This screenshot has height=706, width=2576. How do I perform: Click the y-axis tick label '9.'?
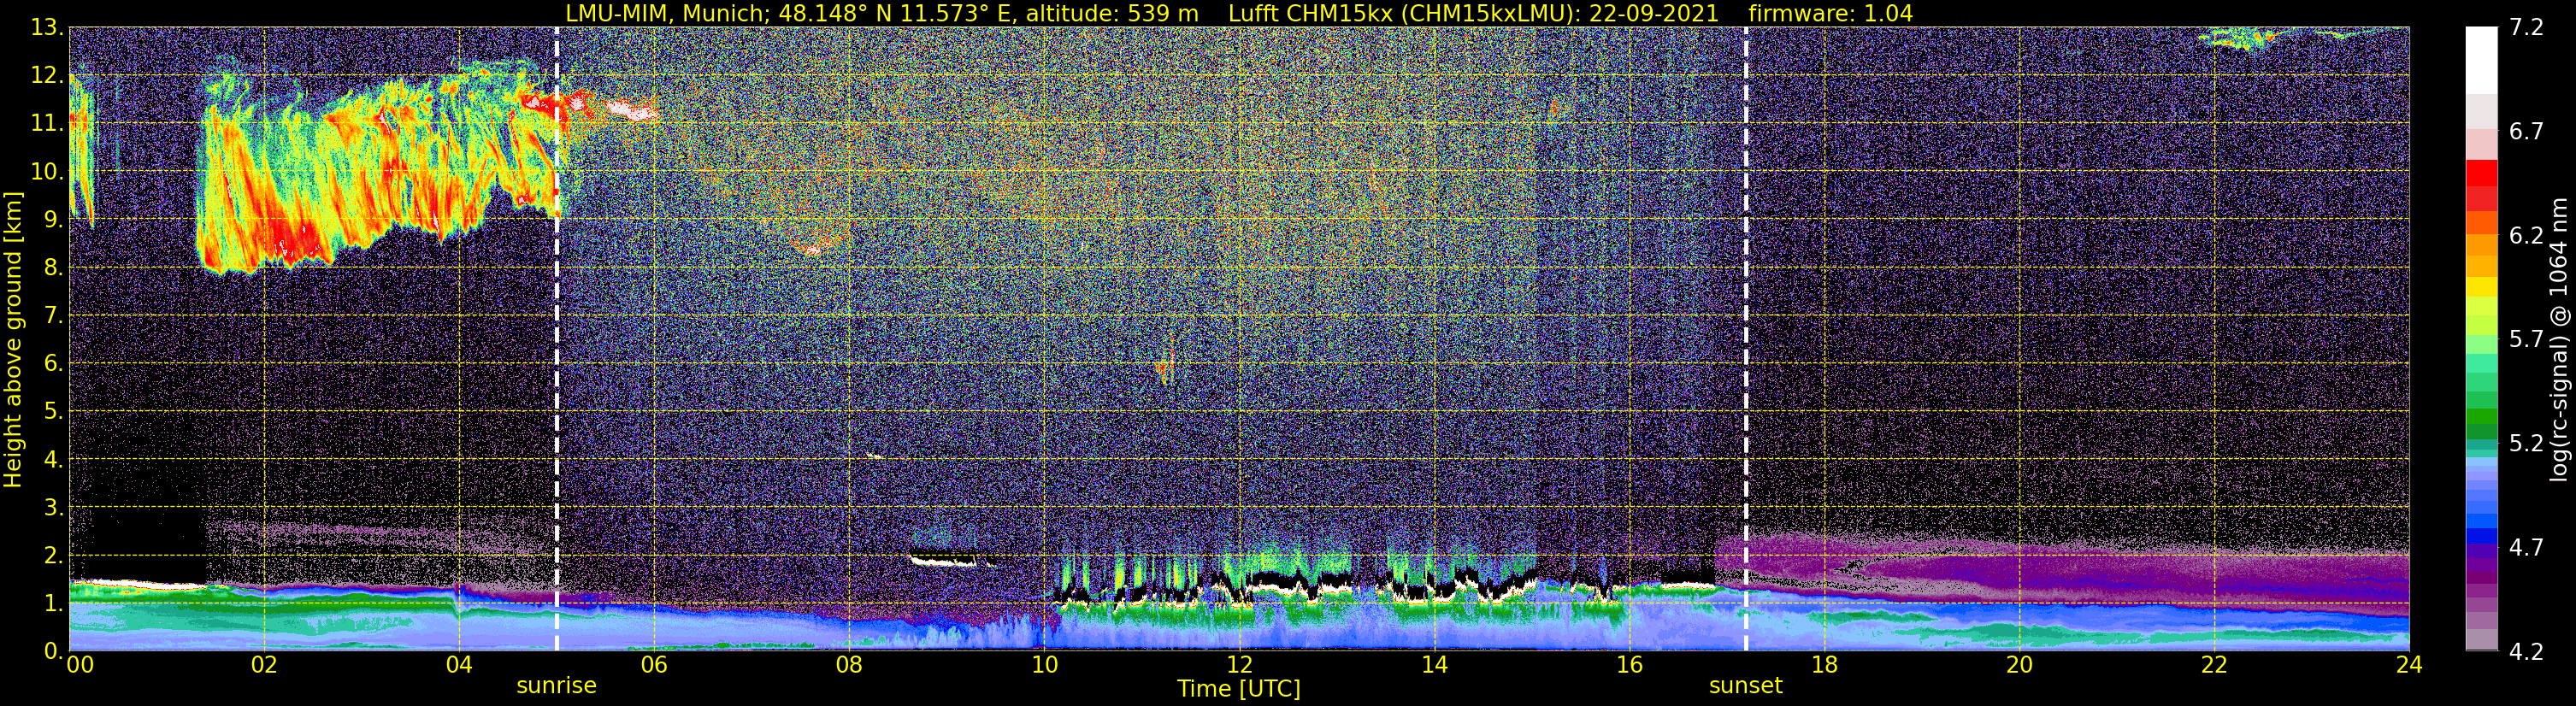(53, 220)
